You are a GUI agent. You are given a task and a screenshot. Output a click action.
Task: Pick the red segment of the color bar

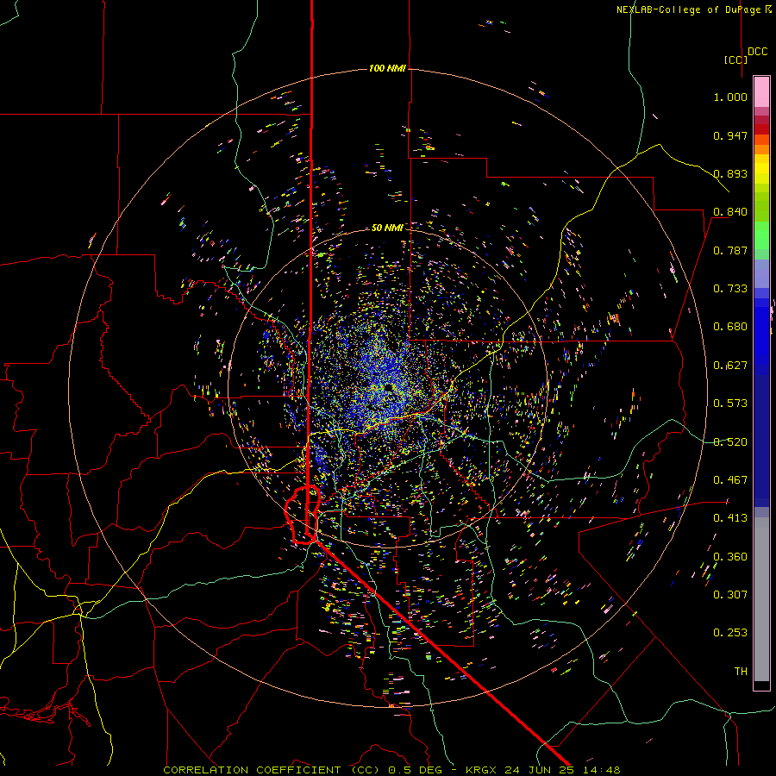click(761, 128)
